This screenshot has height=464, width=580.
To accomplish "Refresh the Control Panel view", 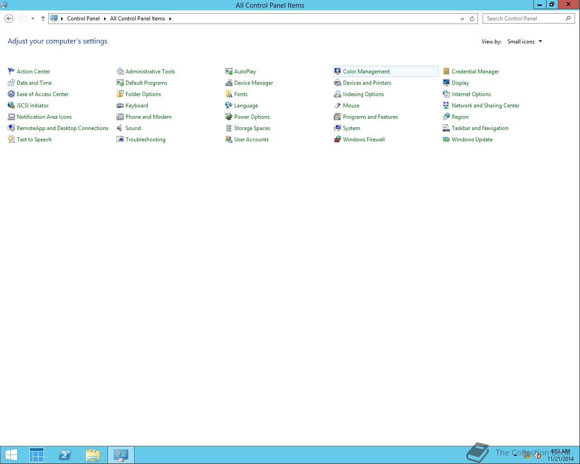I will [472, 19].
